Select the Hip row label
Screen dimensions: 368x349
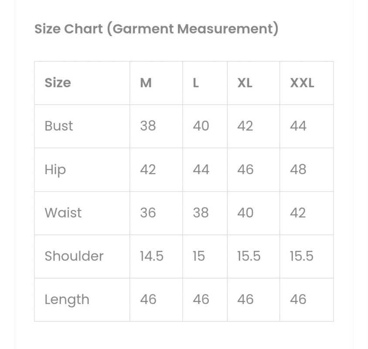55,170
